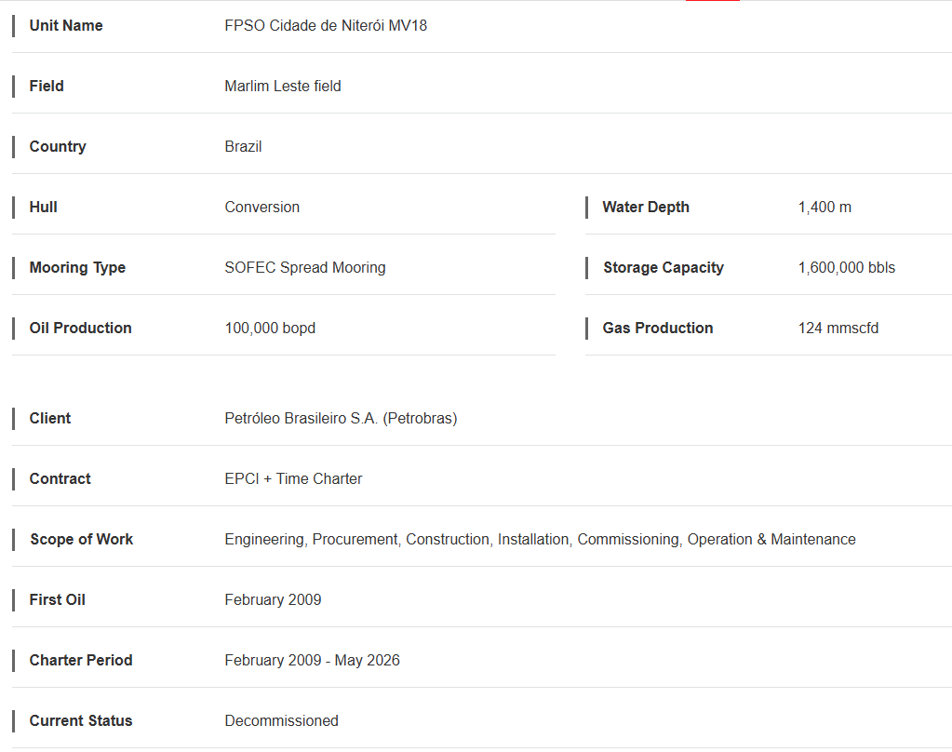This screenshot has width=952, height=752.
Task: Click the Charter Period label
Action: point(81,660)
